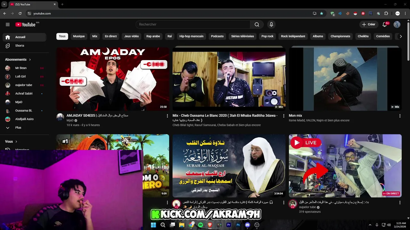
Task: Click the Créer button
Action: click(369, 25)
